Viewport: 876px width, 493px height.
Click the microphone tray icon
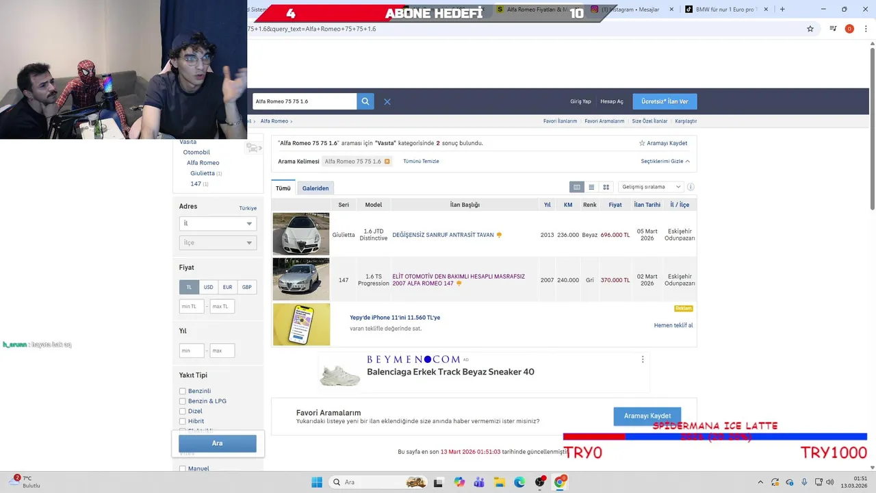tap(804, 482)
